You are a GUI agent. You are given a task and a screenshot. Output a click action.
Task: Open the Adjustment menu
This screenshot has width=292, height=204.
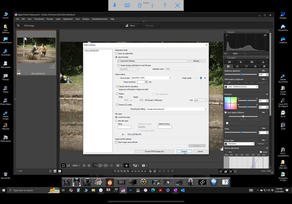[68, 19]
